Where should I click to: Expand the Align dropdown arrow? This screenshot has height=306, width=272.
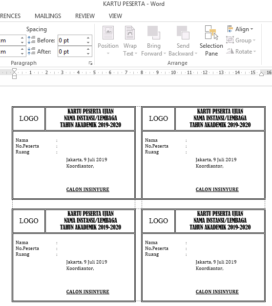tap(251, 29)
